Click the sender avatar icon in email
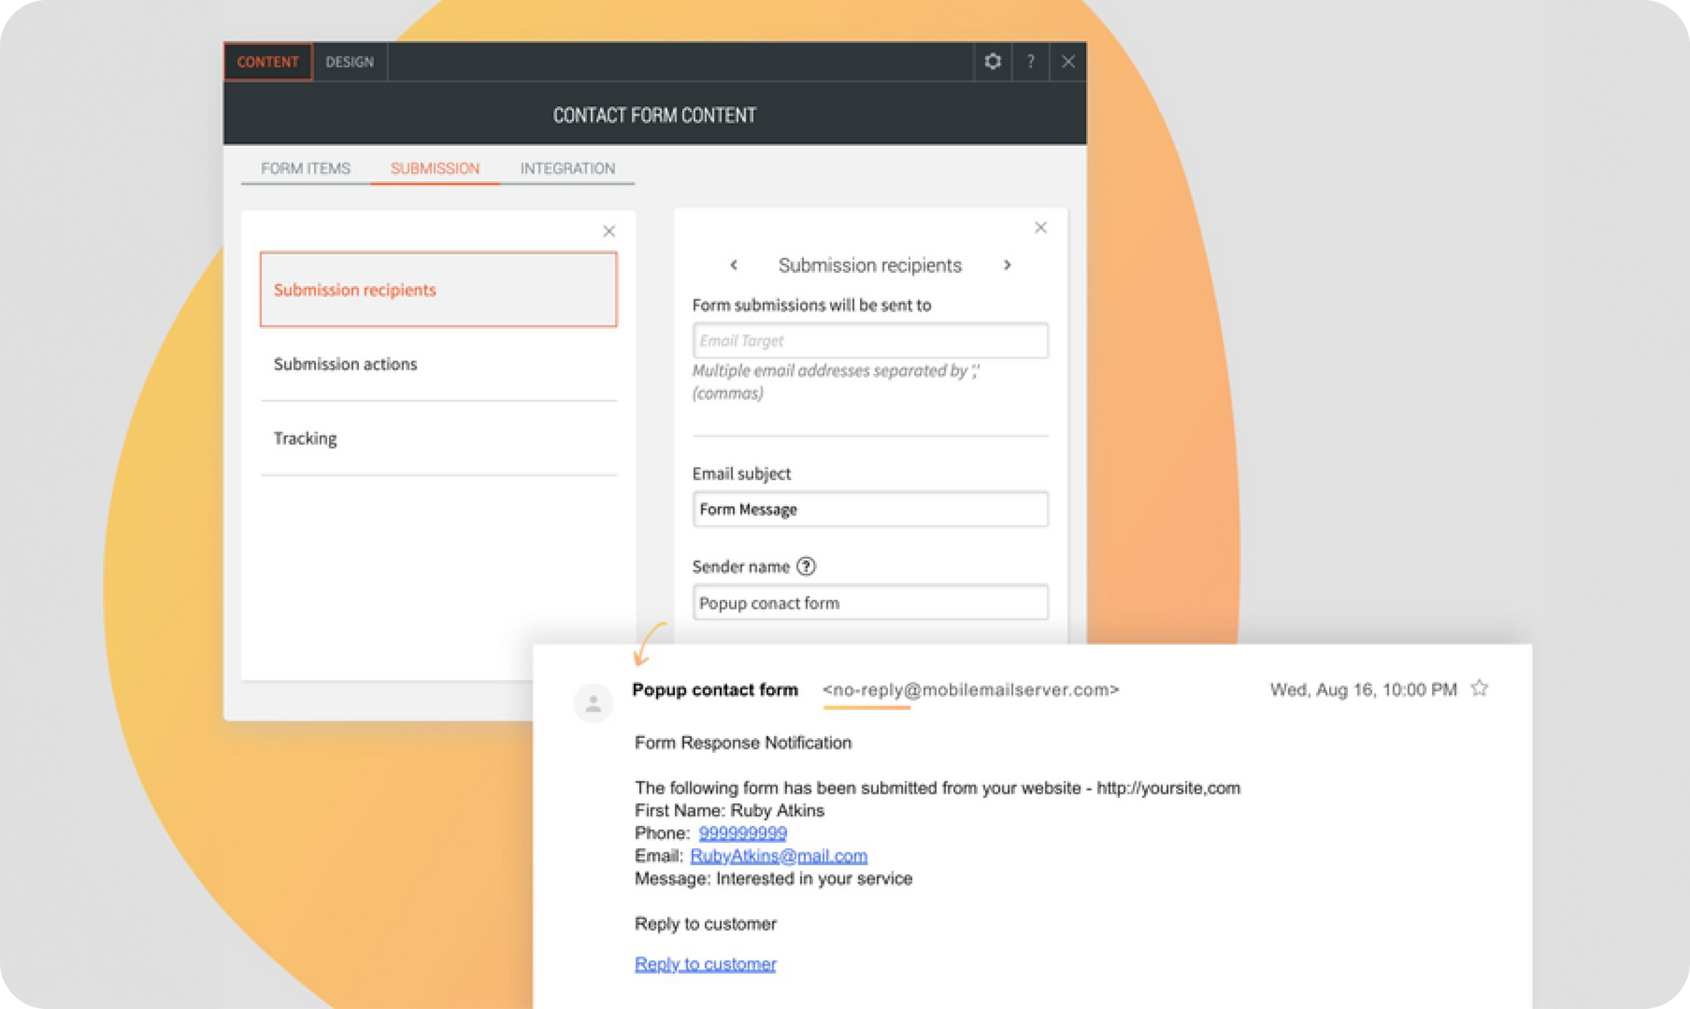The image size is (1690, 1009). coord(593,704)
